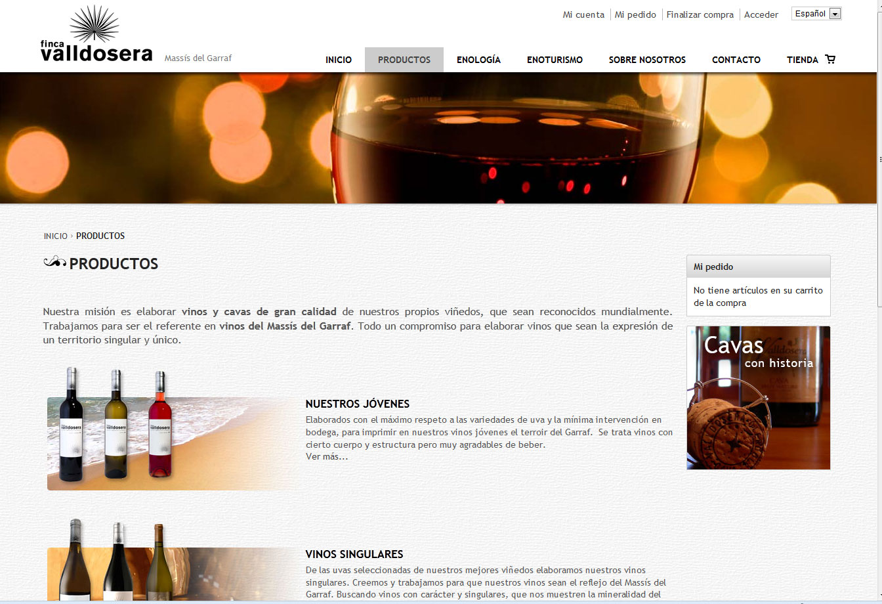
Task: Open the Nuestros Jóvenes heading link
Action: [358, 404]
